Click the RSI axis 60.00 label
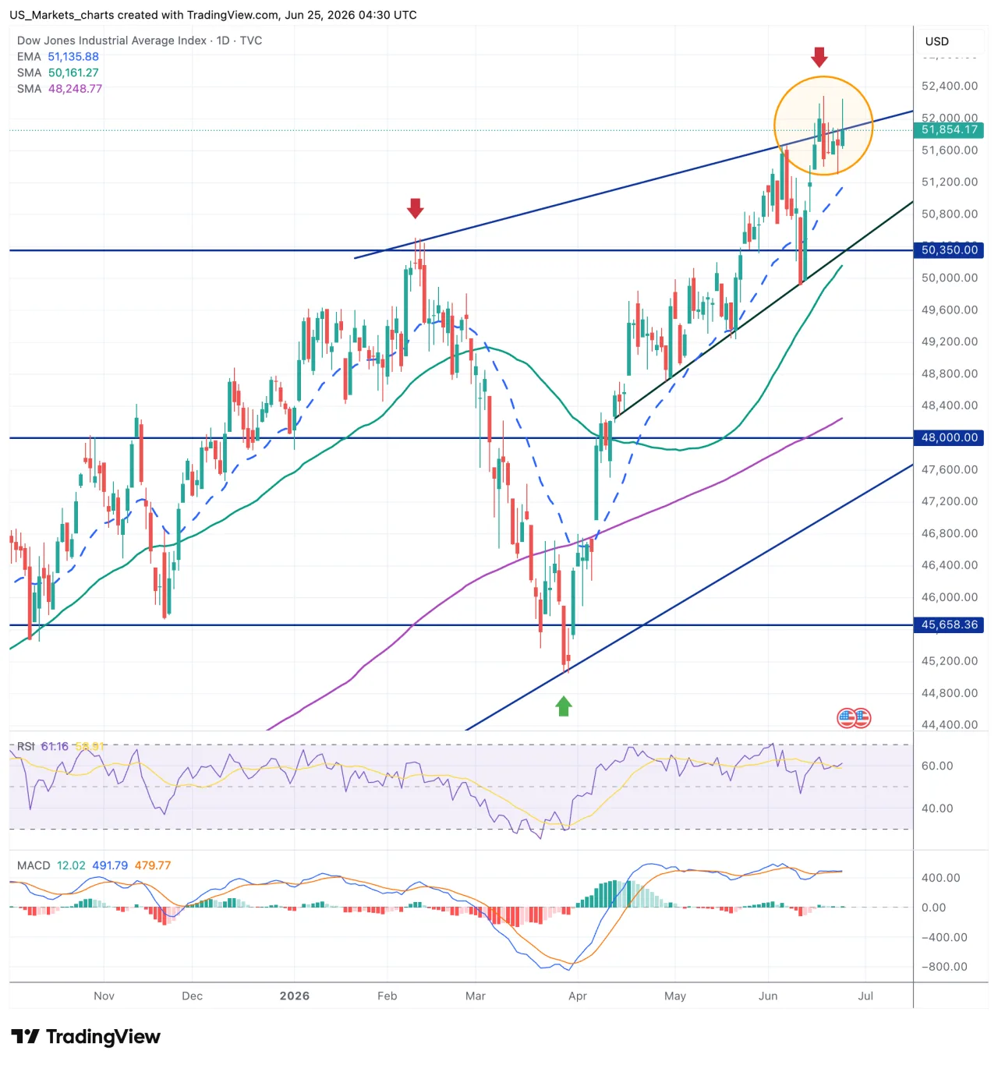 click(937, 766)
